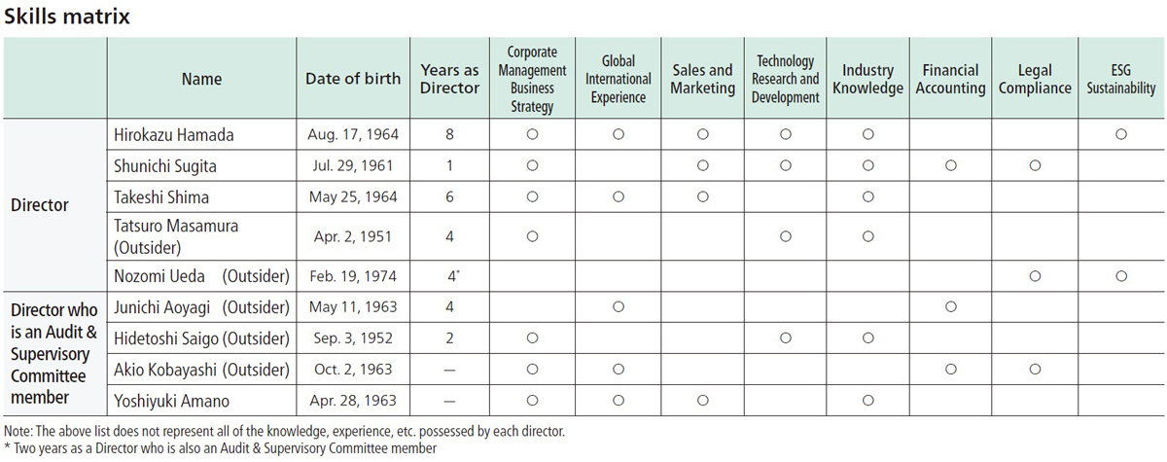Select the Name column header
Screen dimensions: 1167x462
(x=201, y=79)
